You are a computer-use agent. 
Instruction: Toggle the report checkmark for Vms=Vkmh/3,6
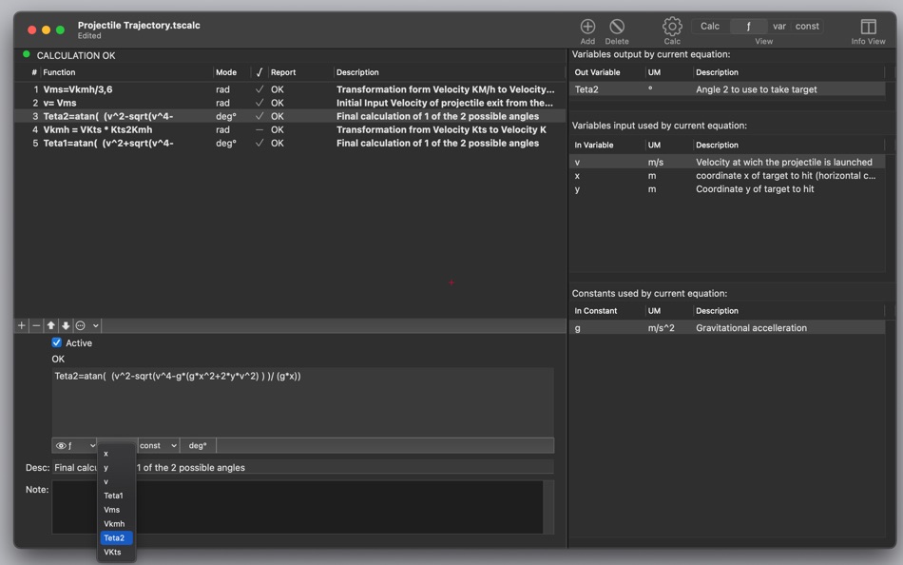(x=259, y=89)
